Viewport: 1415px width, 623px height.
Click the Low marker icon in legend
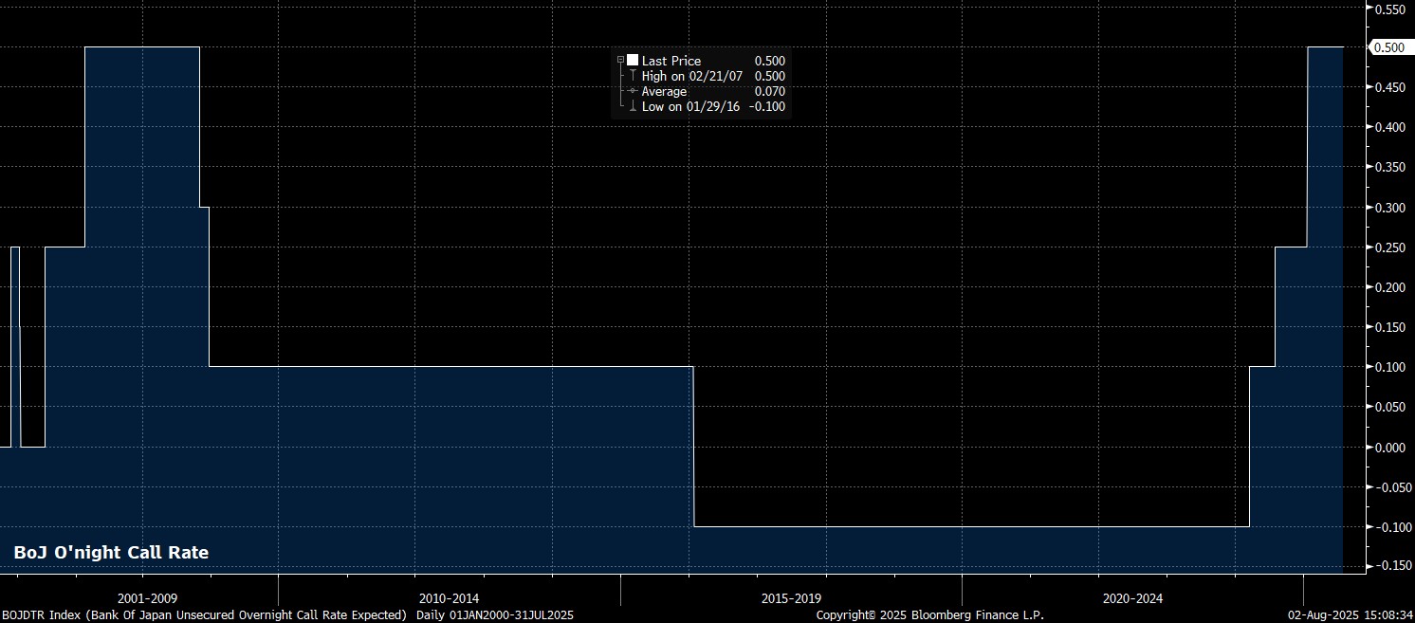633,106
